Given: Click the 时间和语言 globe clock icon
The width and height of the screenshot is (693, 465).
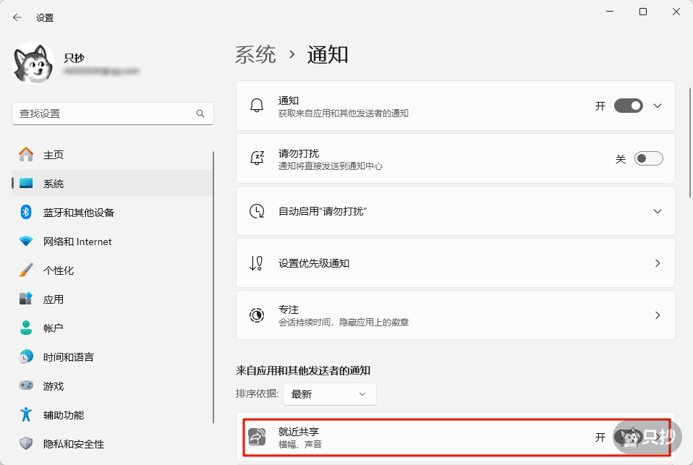Looking at the screenshot, I should tap(26, 357).
